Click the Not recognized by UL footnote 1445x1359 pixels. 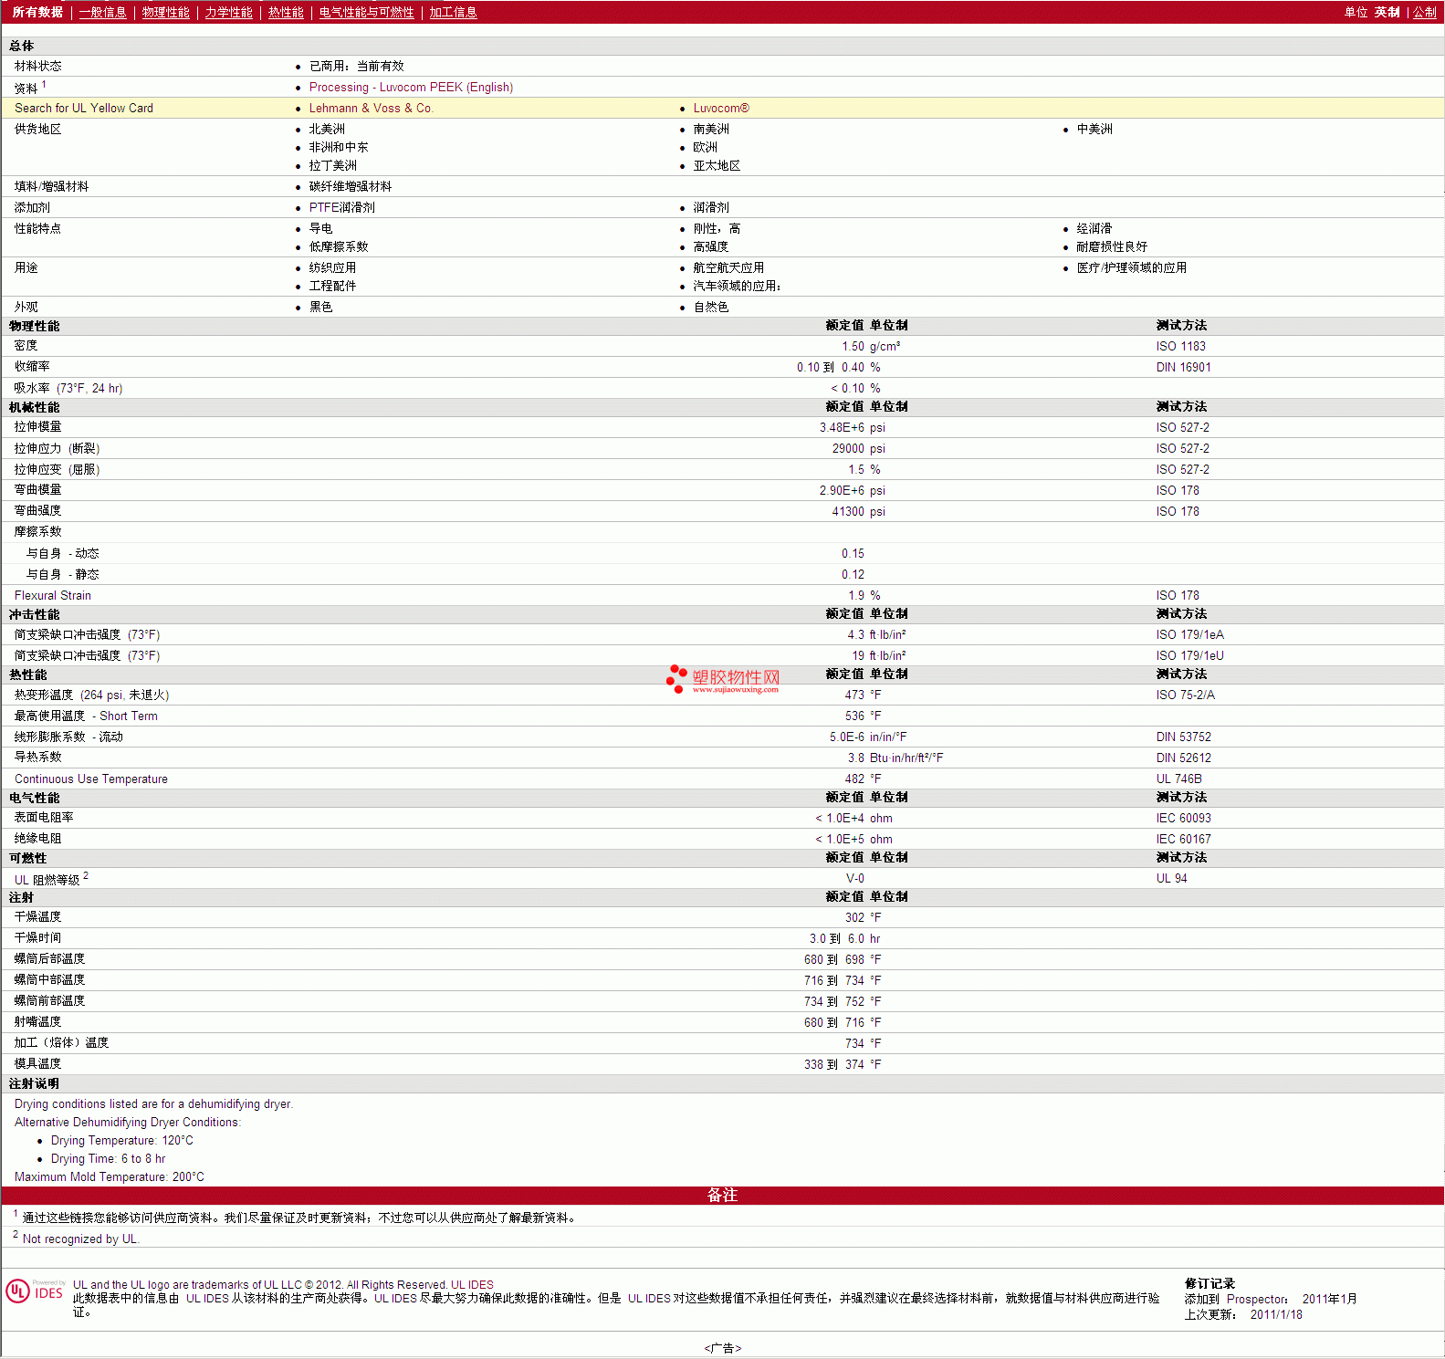80,1239
